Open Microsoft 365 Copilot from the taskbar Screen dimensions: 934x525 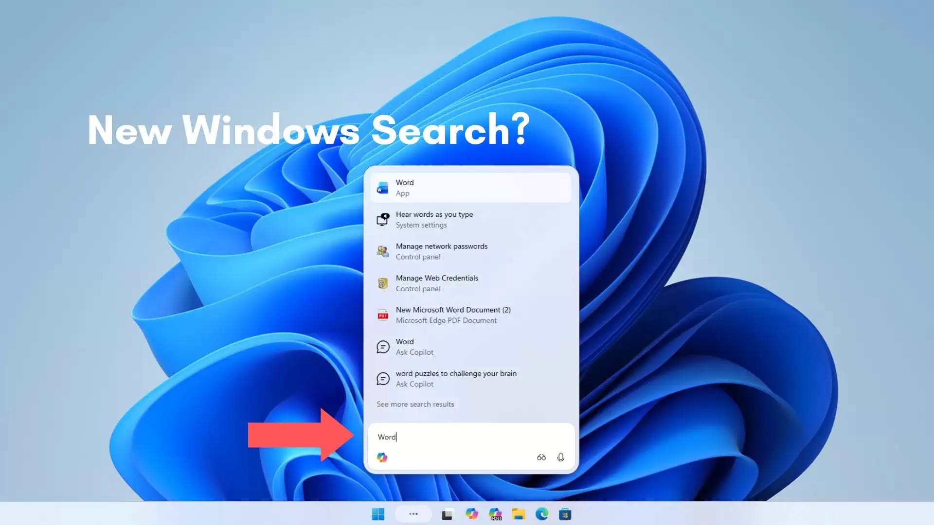(x=495, y=514)
